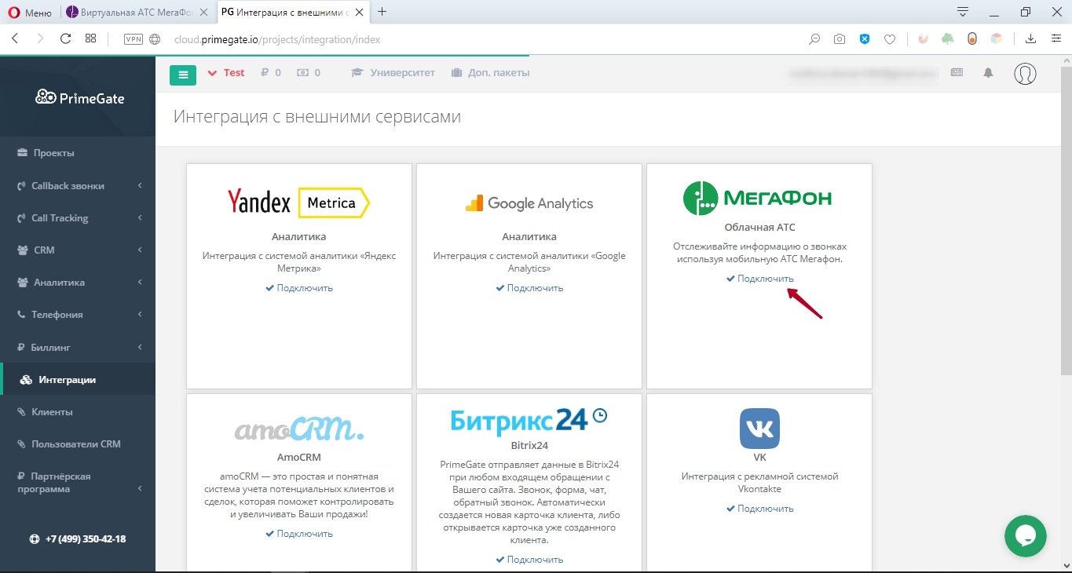Open the green hamburger menu button

183,74
